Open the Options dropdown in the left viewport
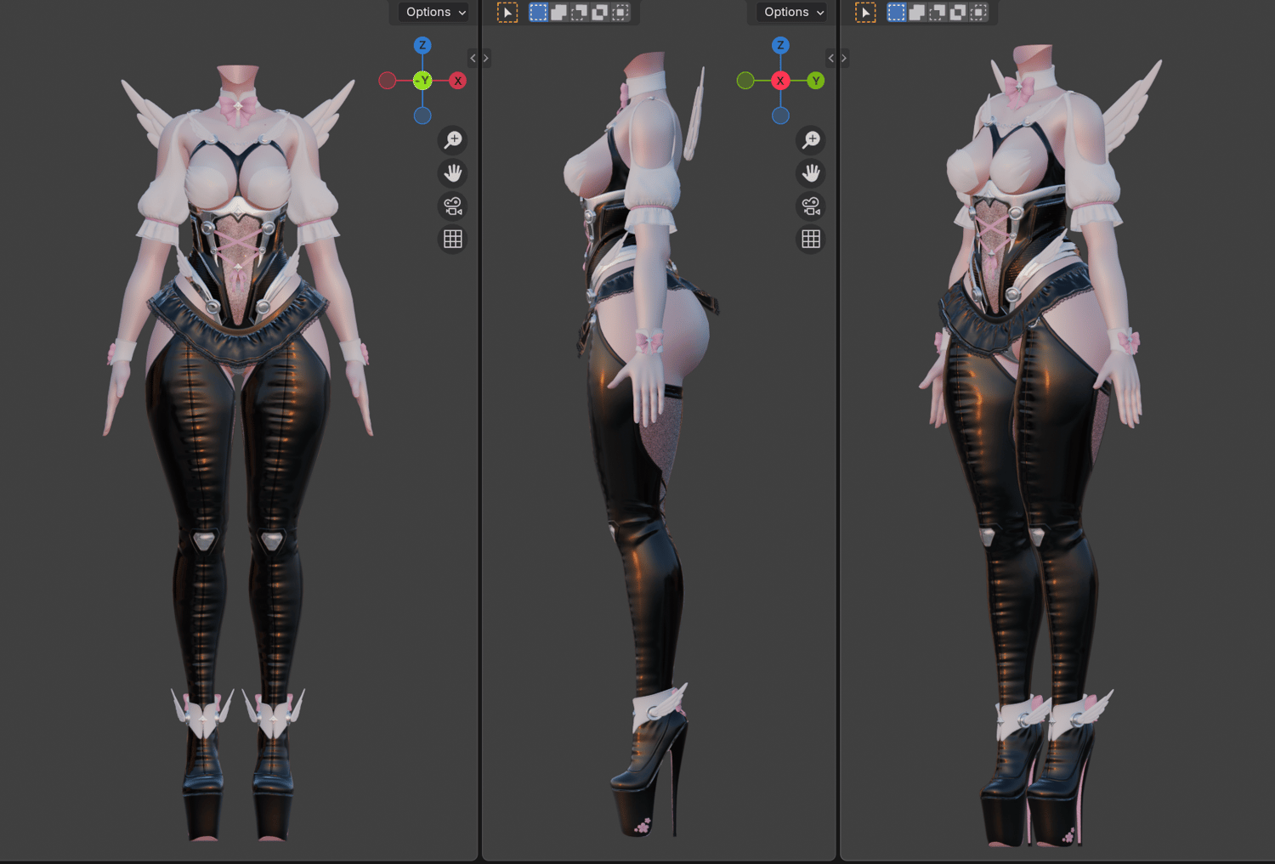 [434, 12]
